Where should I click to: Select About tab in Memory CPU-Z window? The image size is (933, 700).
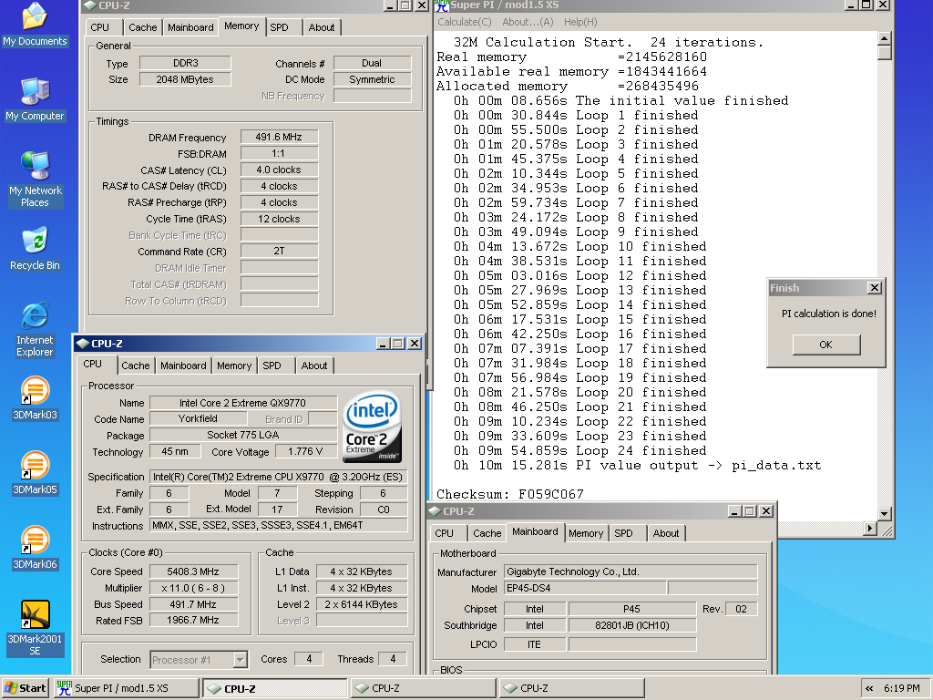coord(322,27)
